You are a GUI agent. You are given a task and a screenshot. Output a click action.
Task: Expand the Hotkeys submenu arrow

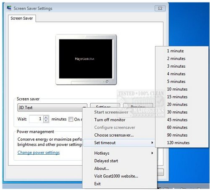click(x=152, y=153)
